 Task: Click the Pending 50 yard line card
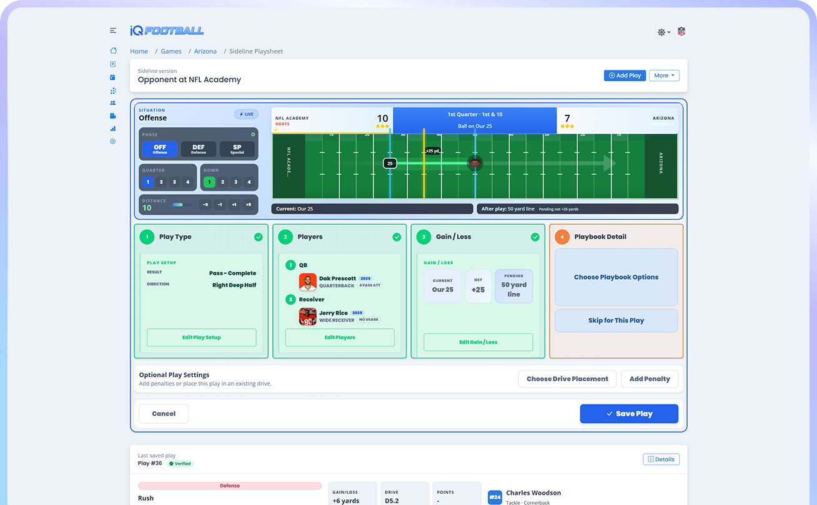(x=514, y=287)
